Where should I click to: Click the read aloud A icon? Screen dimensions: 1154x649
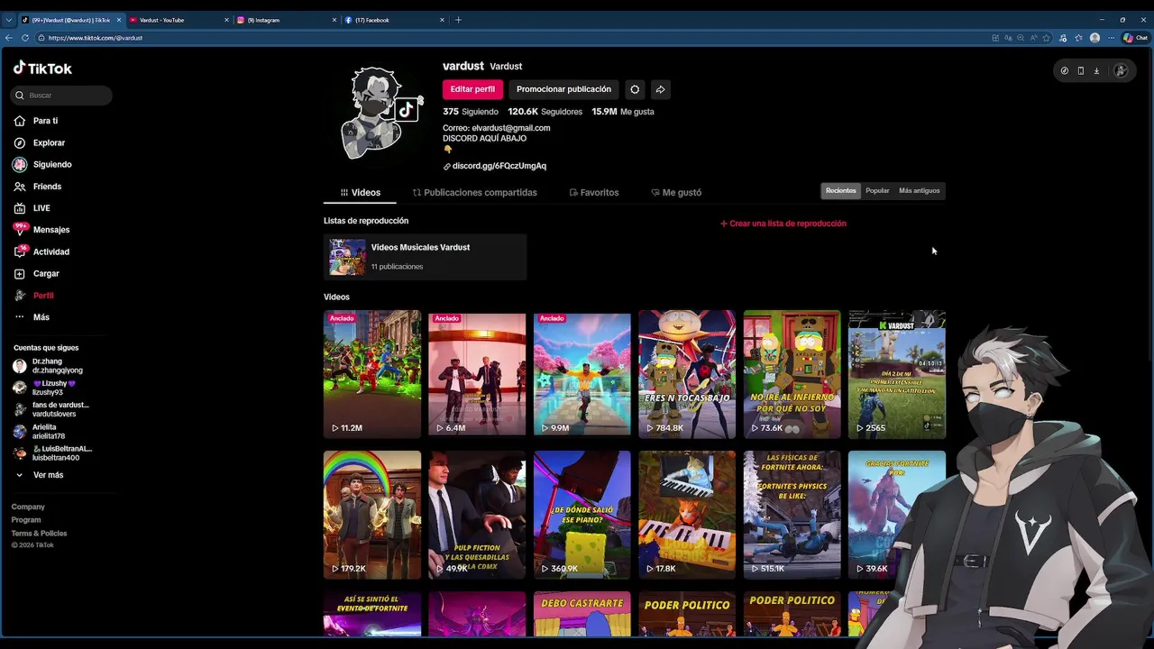1033,38
